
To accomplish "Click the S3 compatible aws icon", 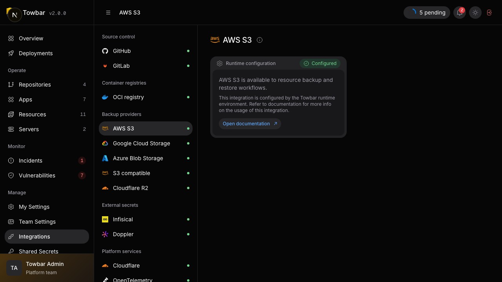I will coord(105,173).
